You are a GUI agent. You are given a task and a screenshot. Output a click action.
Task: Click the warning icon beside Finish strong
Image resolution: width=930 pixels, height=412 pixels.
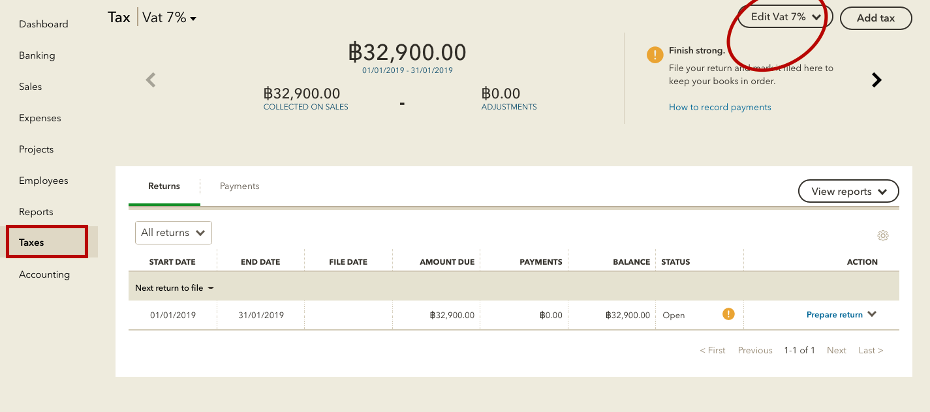click(x=655, y=55)
